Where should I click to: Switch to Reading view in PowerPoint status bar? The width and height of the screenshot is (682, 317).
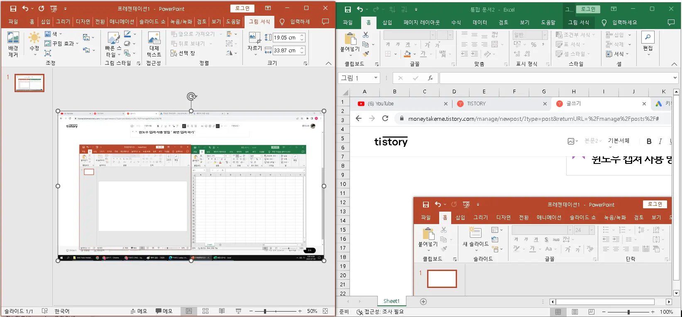coord(222,311)
